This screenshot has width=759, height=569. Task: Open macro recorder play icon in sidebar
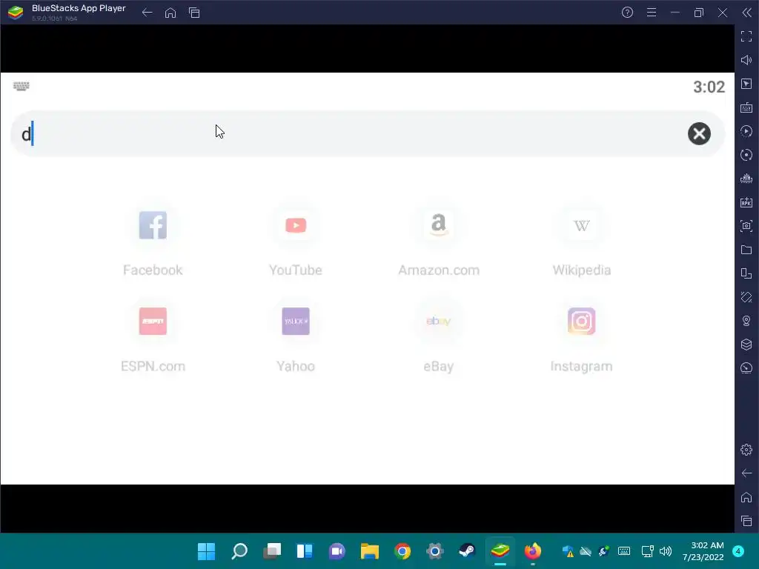click(746, 131)
